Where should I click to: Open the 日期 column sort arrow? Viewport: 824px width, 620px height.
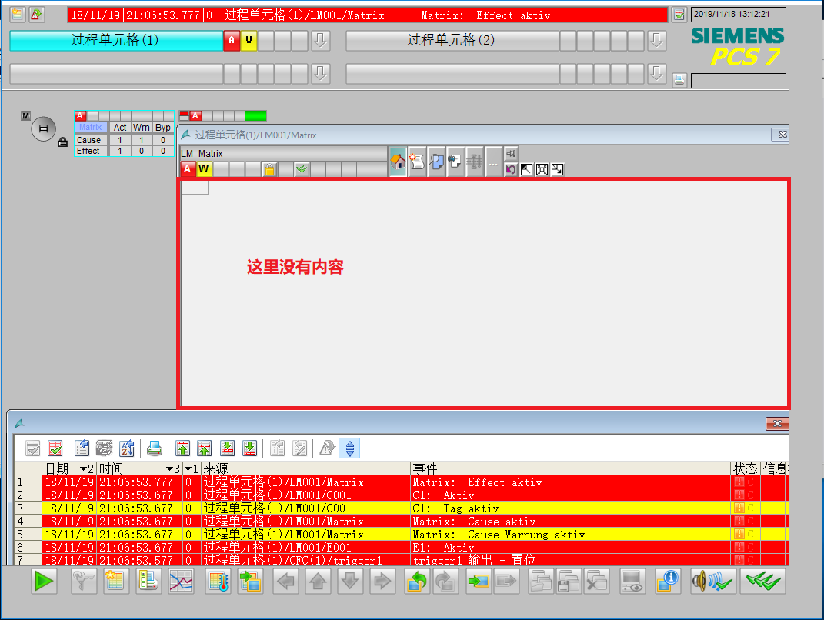point(84,468)
